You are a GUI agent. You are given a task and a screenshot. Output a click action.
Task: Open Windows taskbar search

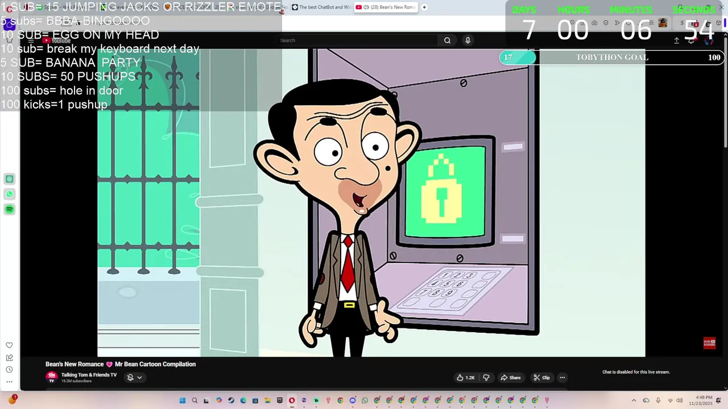click(195, 400)
